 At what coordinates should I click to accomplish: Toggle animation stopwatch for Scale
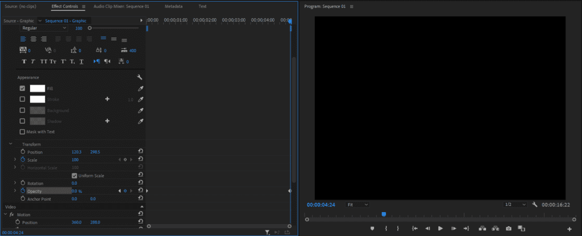point(23,159)
